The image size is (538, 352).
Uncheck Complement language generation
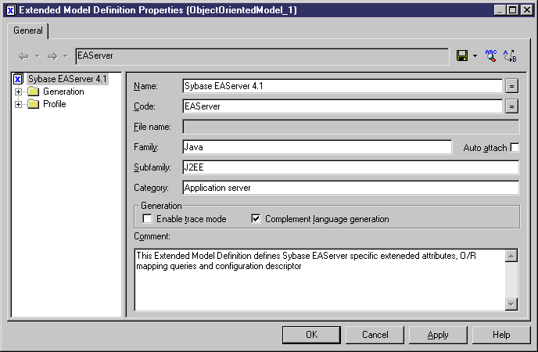tap(256, 218)
